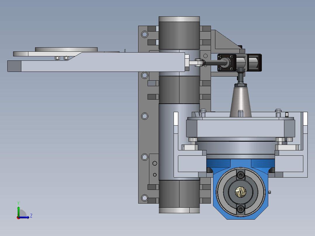
Task: Select the red origin ball of the triad
Action: (x=18, y=218)
